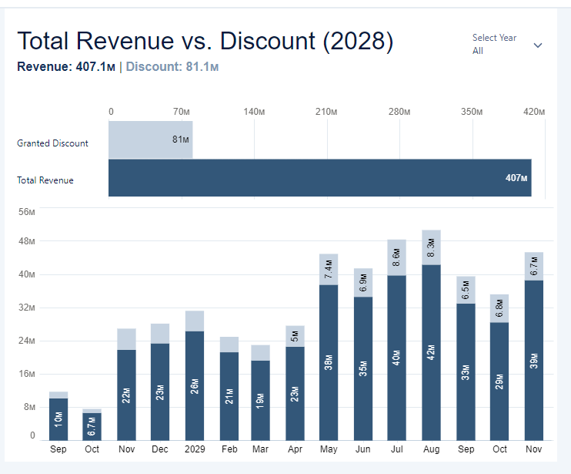Click the Granted Discount row label
Viewport: 571px width, 474px height.
coord(52,143)
